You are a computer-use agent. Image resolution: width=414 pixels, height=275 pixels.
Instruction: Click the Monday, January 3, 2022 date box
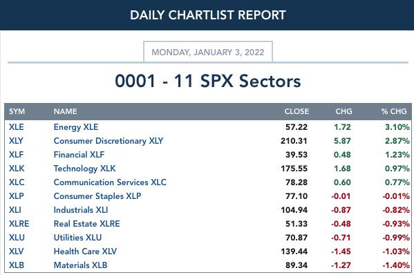(x=208, y=52)
